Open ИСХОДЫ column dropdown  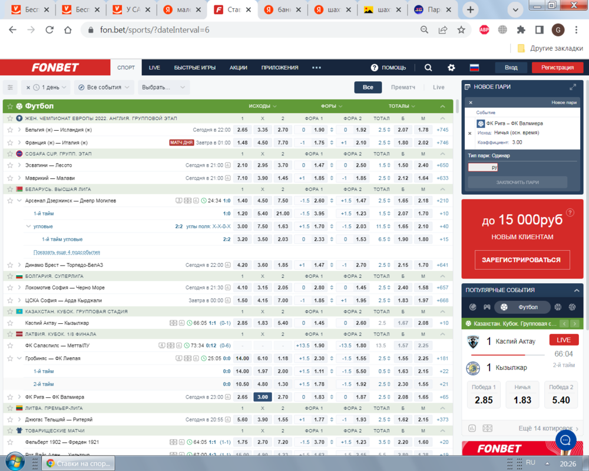(x=263, y=107)
